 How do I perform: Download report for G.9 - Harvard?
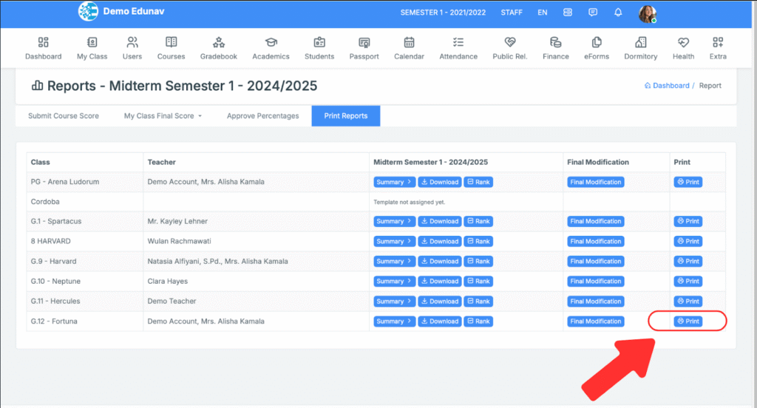click(440, 262)
